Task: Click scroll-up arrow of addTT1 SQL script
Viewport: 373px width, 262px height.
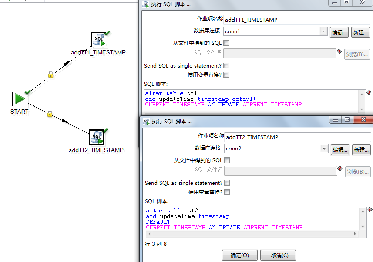Action: pyautogui.click(x=362, y=94)
